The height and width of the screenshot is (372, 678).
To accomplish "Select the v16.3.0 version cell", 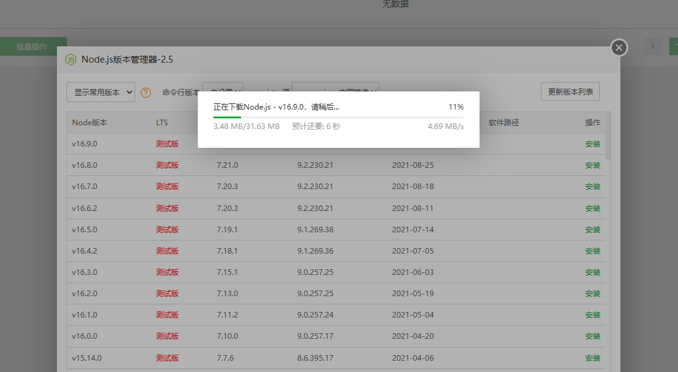I will [85, 272].
